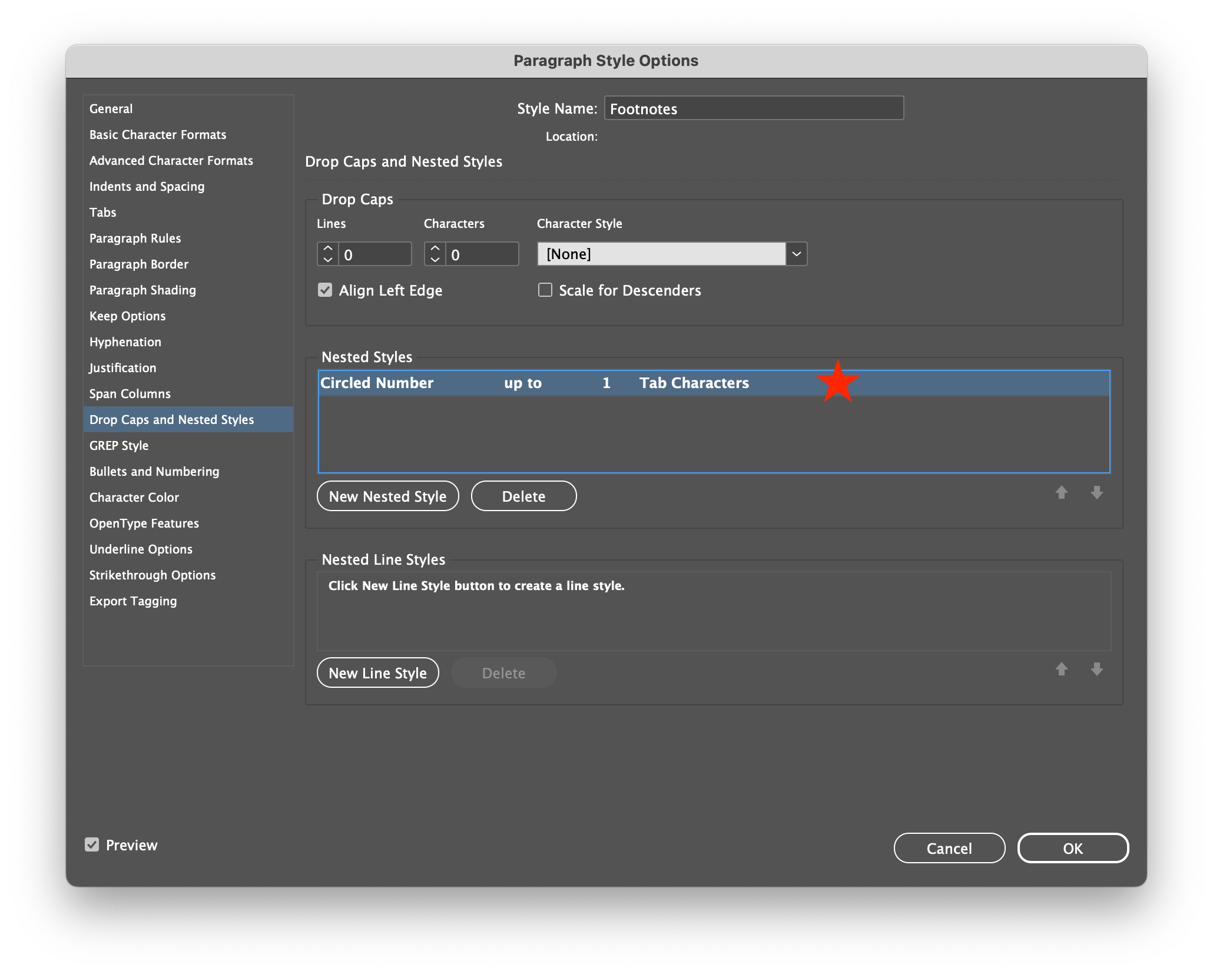1213x974 pixels.
Task: Delete the selected nested style
Action: coord(523,496)
